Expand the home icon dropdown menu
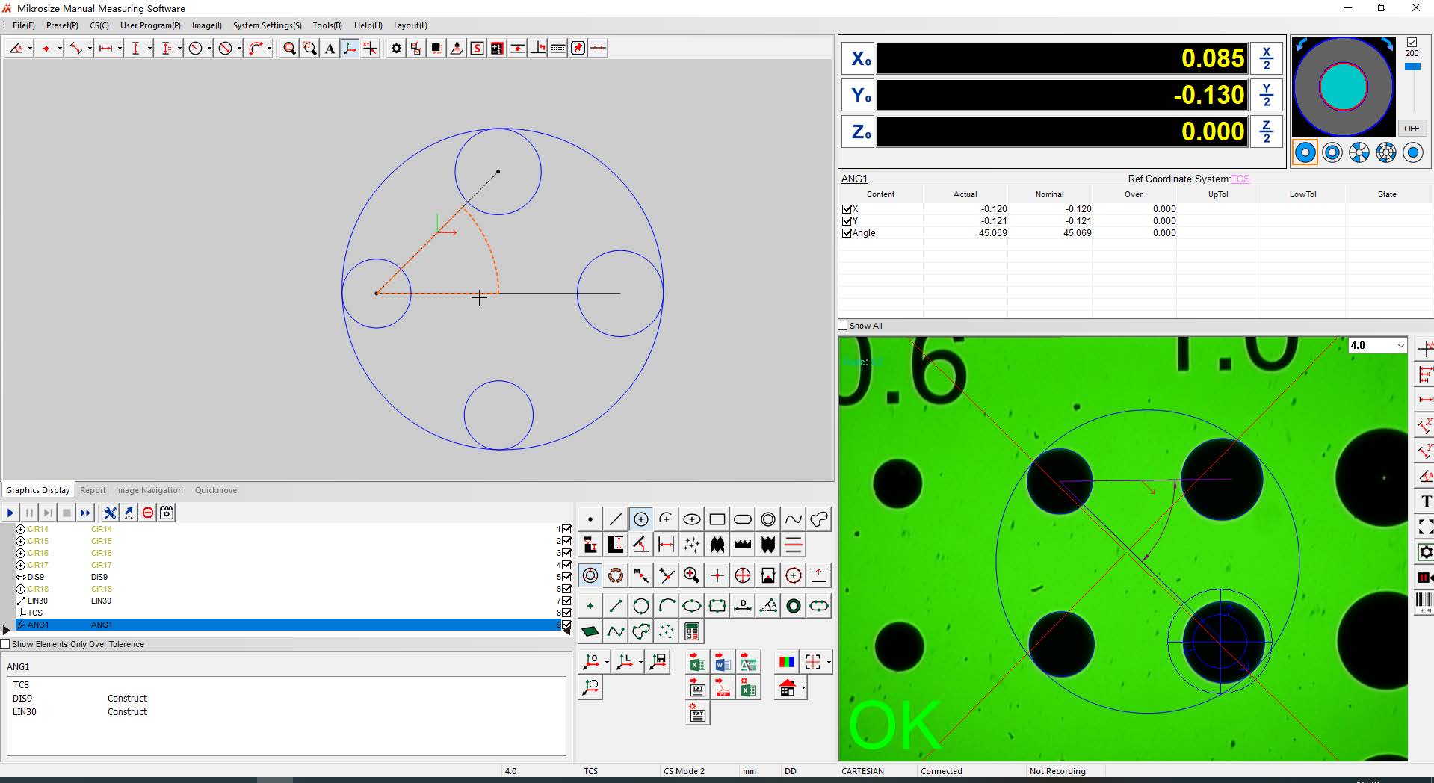Image resolution: width=1434 pixels, height=783 pixels. point(803,688)
